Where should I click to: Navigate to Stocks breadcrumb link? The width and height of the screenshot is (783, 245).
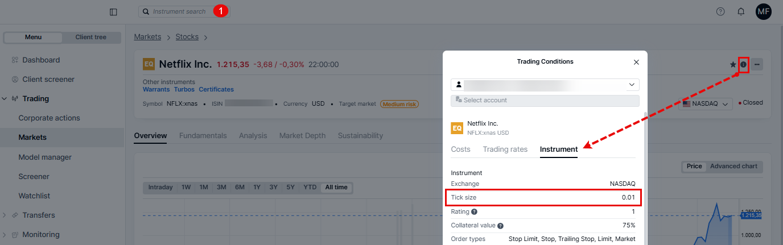[187, 37]
